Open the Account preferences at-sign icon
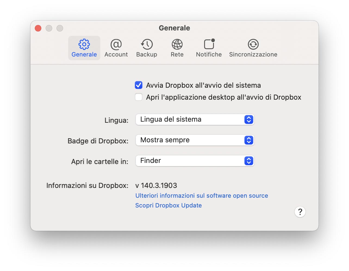Image resolution: width=349 pixels, height=271 pixels. tap(116, 44)
